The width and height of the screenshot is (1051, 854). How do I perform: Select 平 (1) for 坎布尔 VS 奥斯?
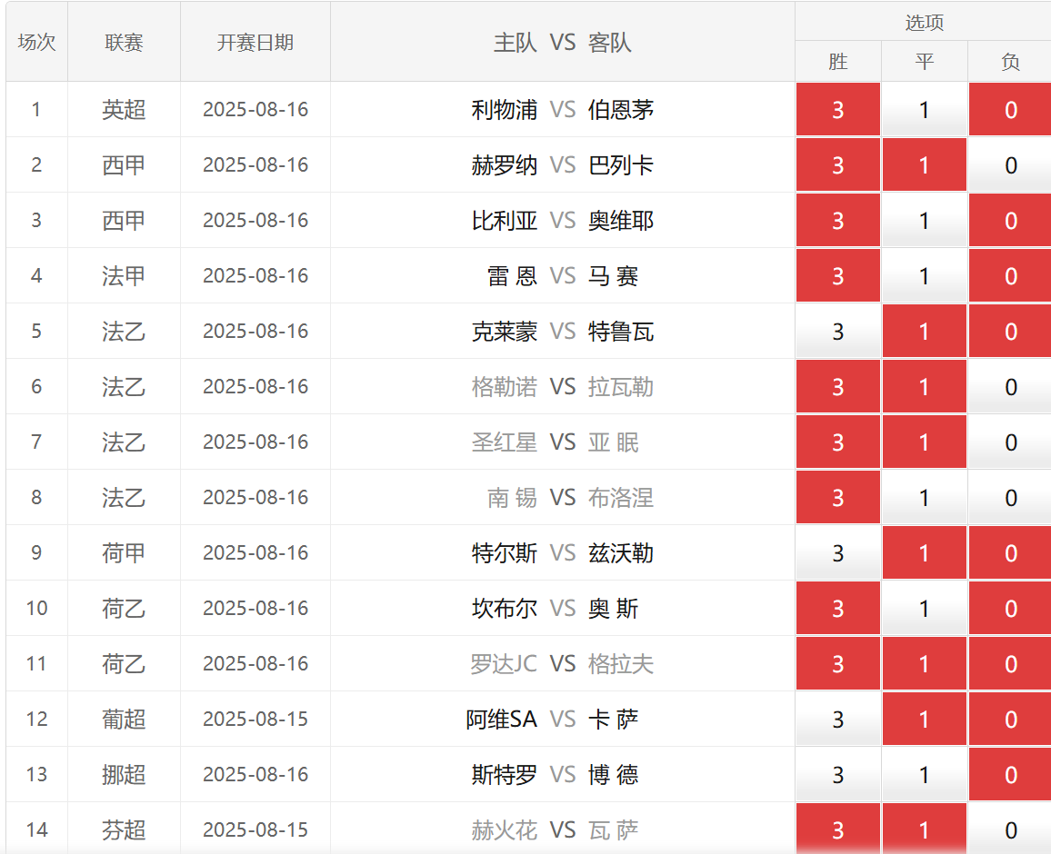point(925,608)
